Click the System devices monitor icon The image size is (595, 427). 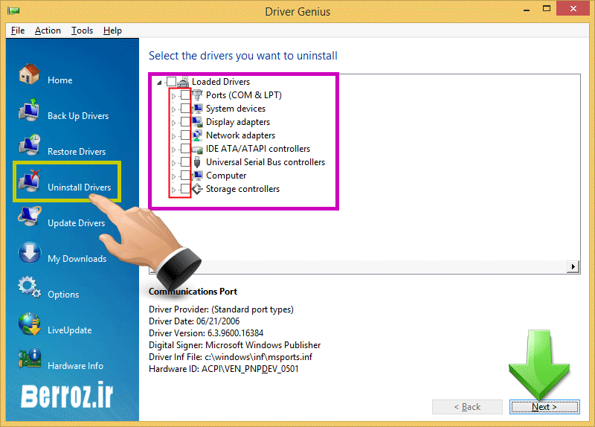(x=197, y=109)
